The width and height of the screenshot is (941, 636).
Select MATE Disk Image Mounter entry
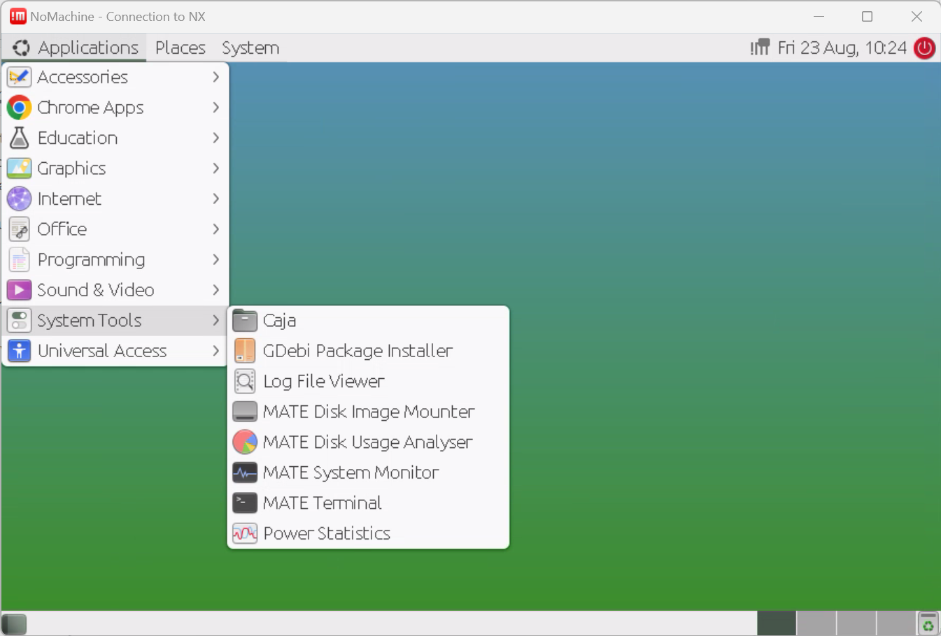click(x=368, y=412)
